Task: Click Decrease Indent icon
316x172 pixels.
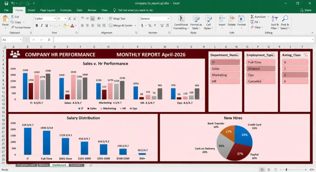Action: point(99,25)
